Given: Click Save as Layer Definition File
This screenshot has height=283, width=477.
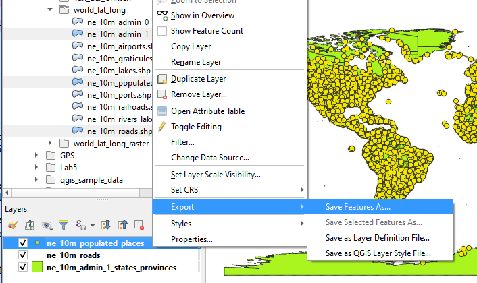Looking at the screenshot, I should [x=377, y=238].
